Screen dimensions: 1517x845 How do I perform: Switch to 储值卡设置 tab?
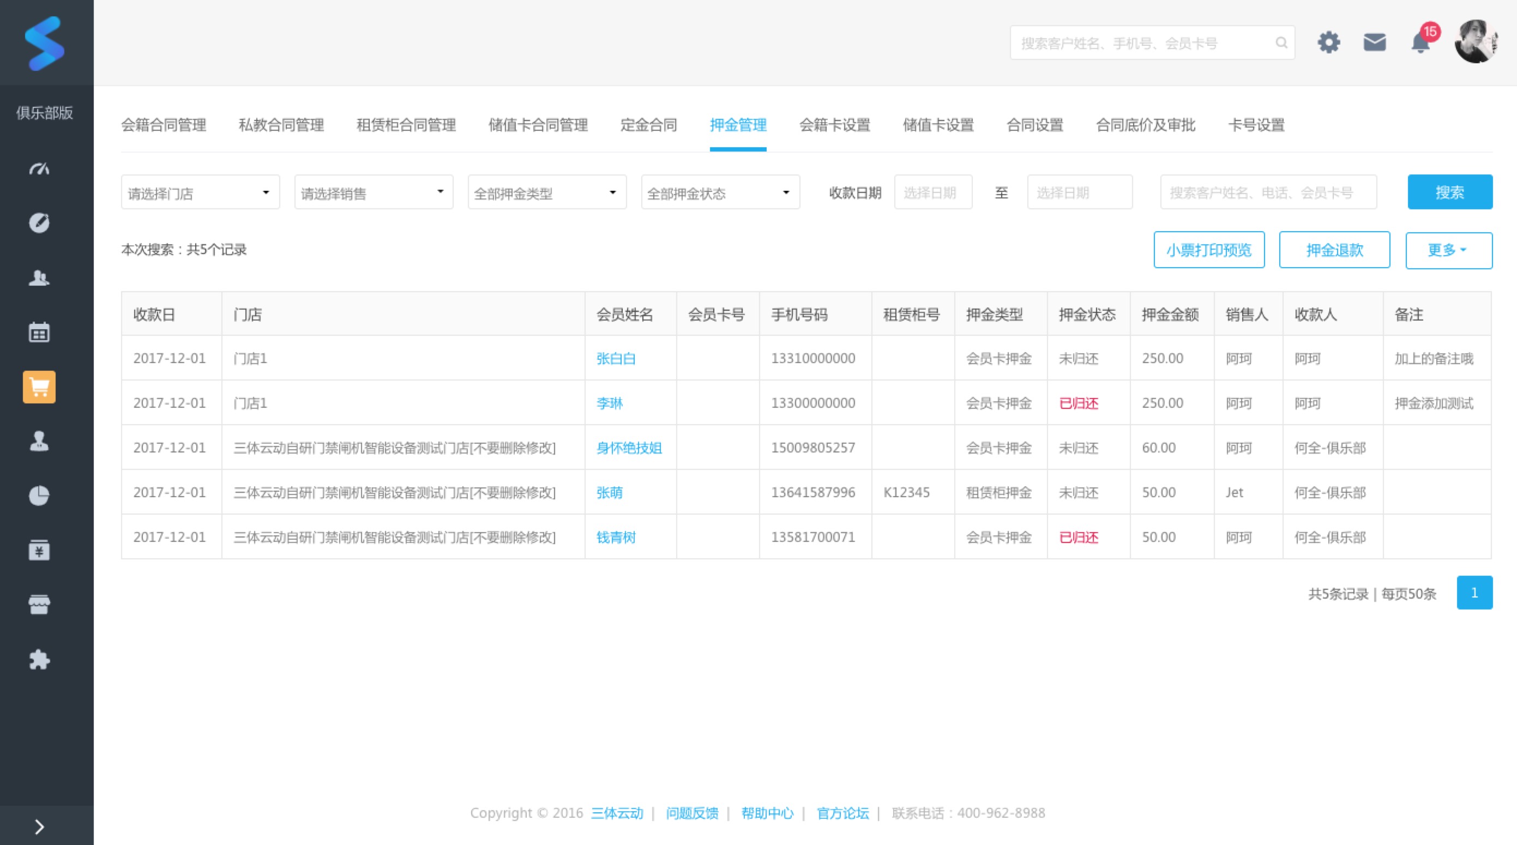(938, 125)
